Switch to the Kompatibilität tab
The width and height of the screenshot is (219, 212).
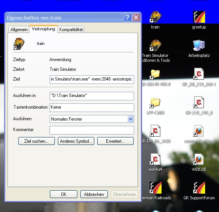point(71,30)
